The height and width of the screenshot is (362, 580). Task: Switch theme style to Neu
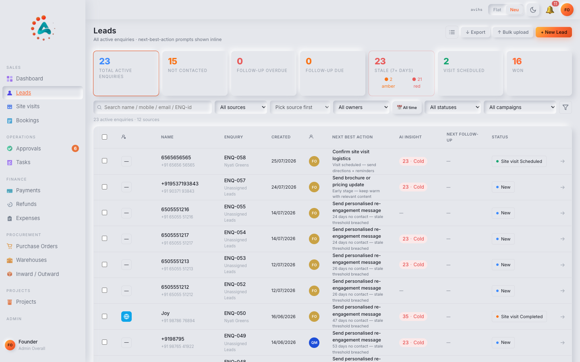pyautogui.click(x=514, y=10)
